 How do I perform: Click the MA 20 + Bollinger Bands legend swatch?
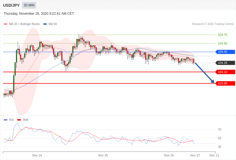(6, 24)
